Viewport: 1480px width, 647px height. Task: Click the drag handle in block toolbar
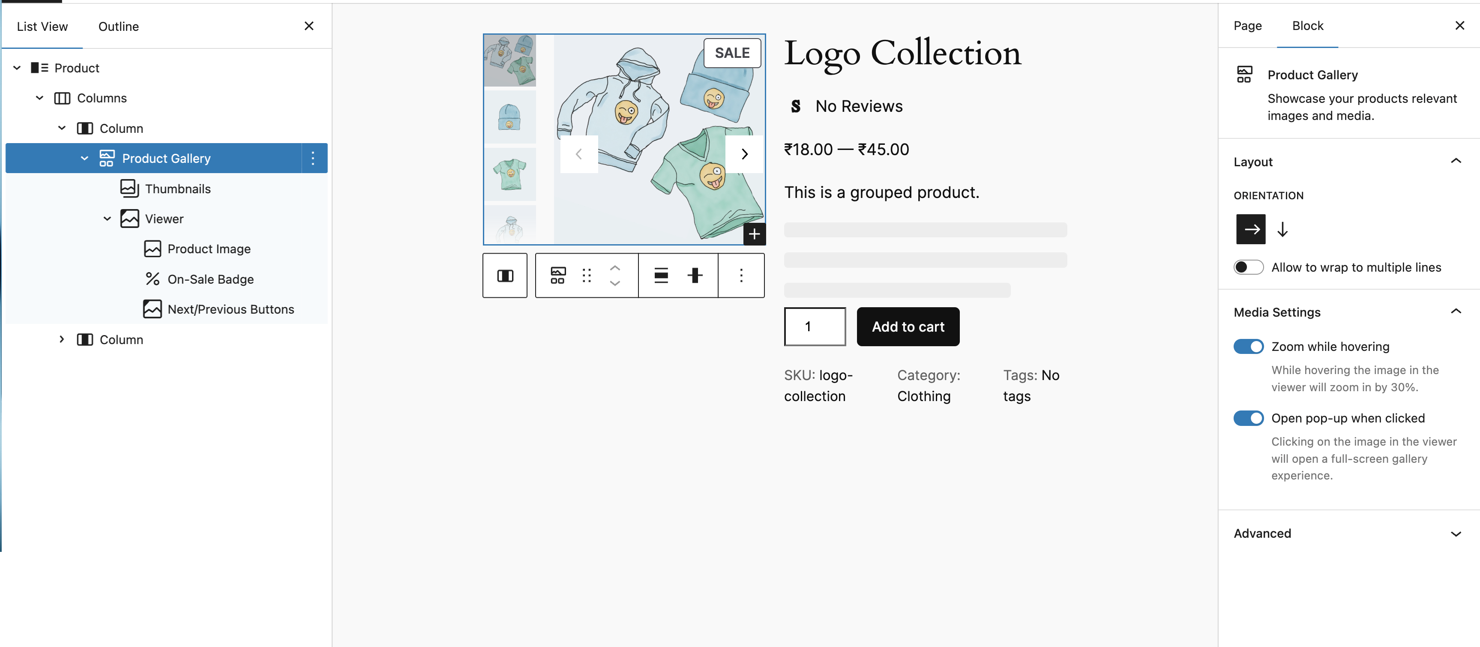coord(586,276)
